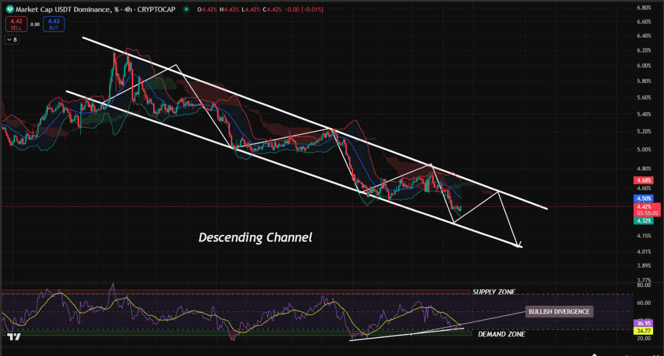
Task: Click the 4.15% price axis tick
Action: pos(643,236)
